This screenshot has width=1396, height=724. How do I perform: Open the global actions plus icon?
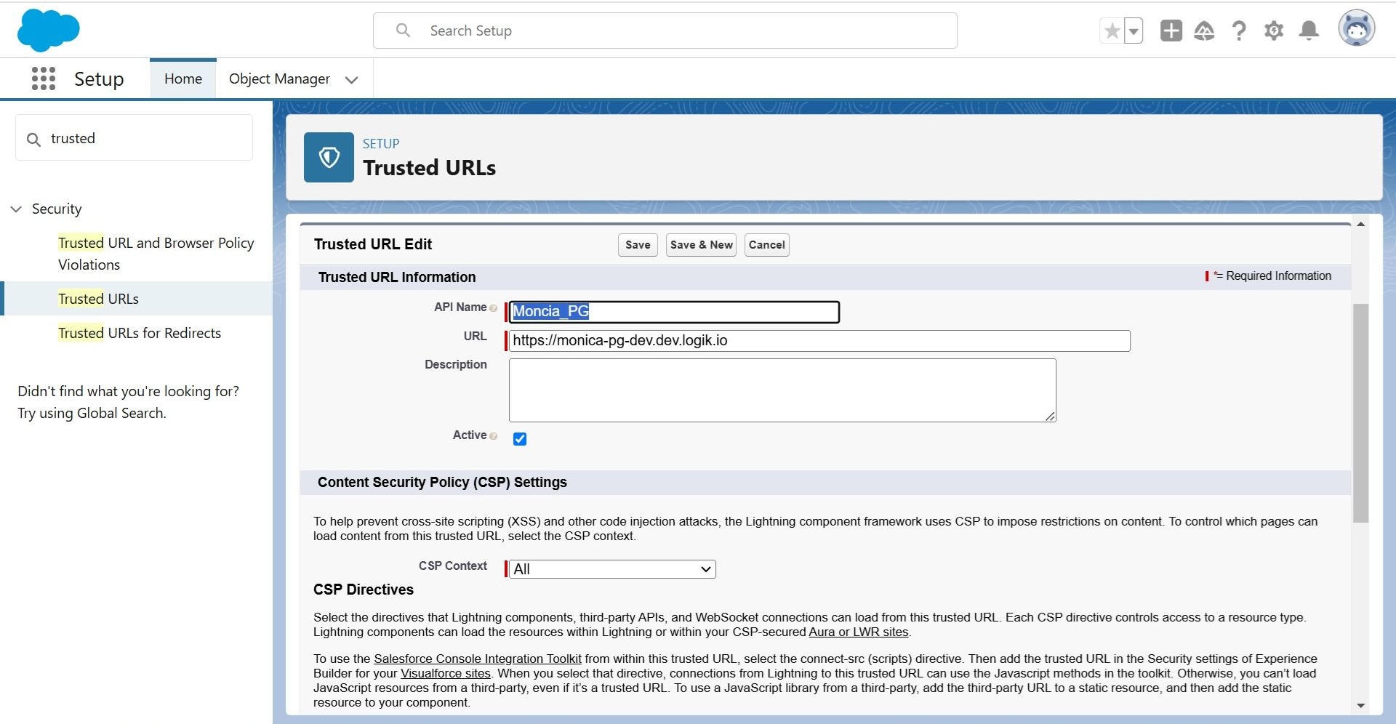[x=1171, y=31]
